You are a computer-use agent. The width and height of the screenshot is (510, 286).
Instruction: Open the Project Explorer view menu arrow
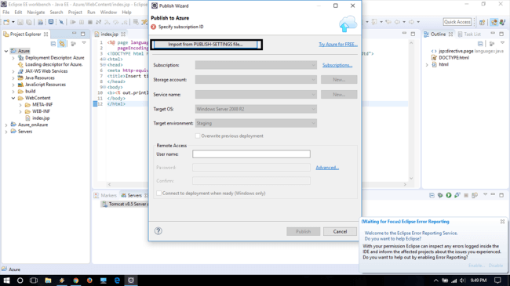point(84,43)
